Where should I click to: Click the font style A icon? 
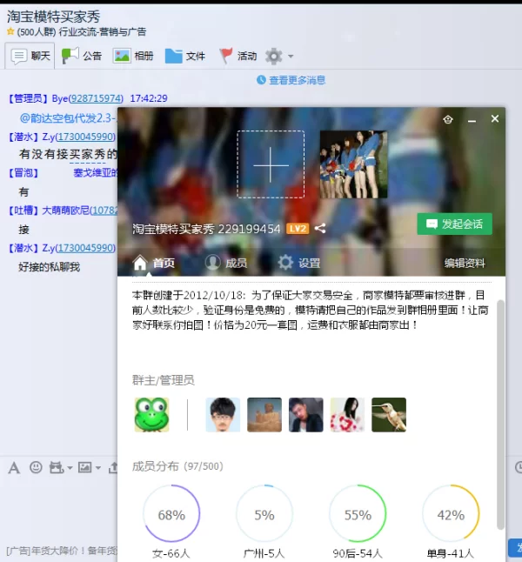(14, 467)
